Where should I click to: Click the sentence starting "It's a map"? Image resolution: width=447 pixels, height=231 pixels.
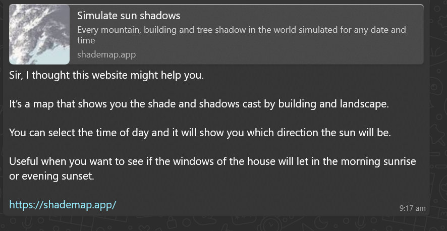pyautogui.click(x=198, y=104)
